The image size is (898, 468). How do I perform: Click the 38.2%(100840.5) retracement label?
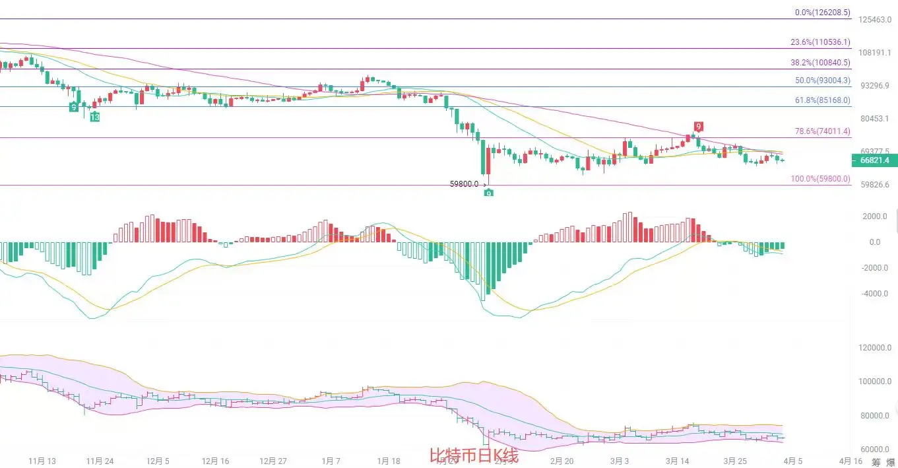pyautogui.click(x=820, y=63)
